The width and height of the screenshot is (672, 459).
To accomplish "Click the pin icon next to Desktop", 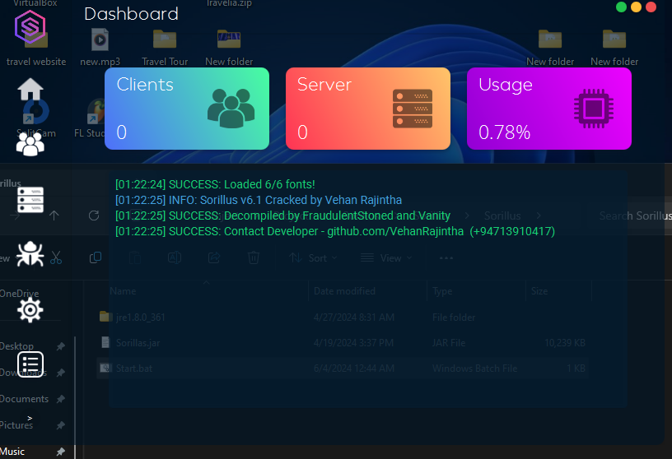I will tap(61, 346).
